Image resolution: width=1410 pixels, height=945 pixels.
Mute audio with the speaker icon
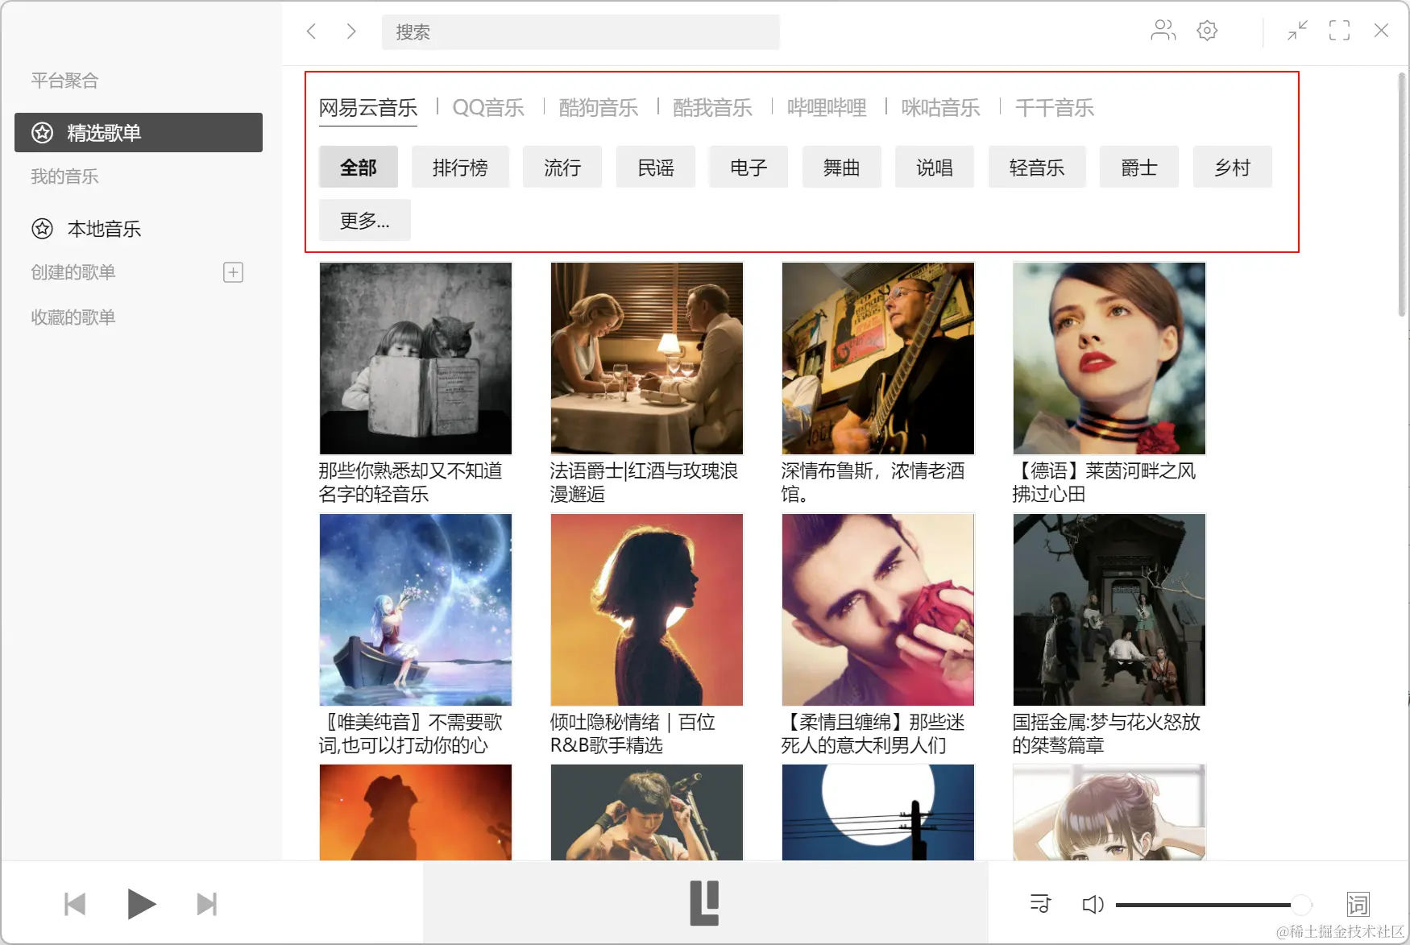pyautogui.click(x=1093, y=904)
